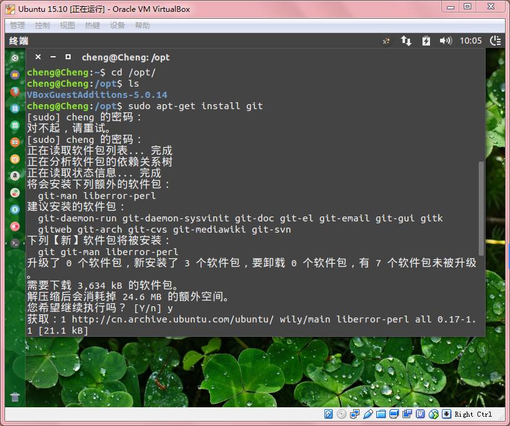Open the 设备 menu in VirtualBox
The height and width of the screenshot is (426, 510).
117,26
